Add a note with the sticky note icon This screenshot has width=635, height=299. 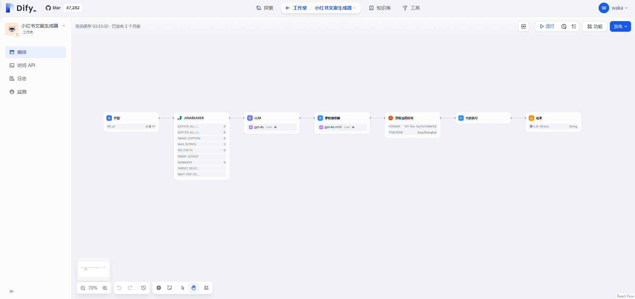tap(170, 288)
